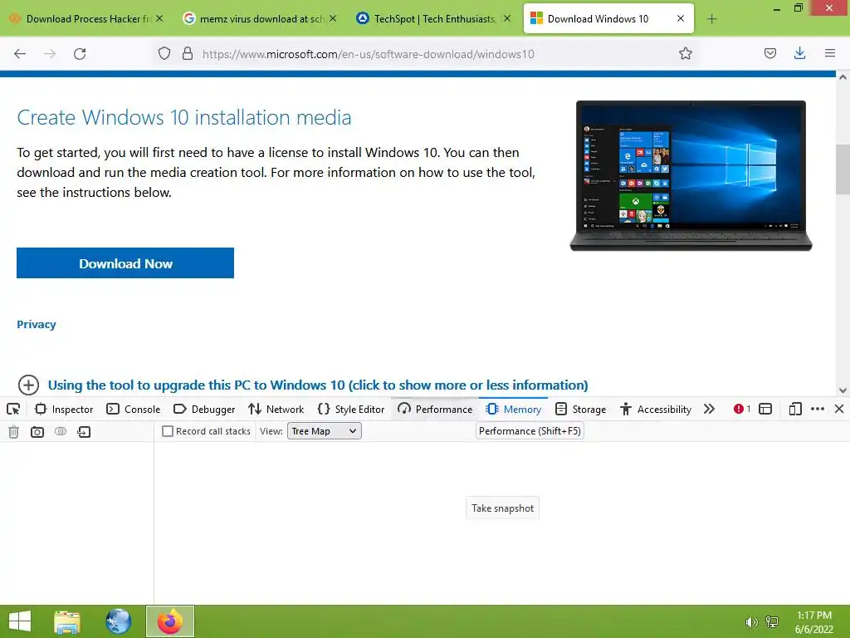Click Firefox icon in taskbar
The image size is (850, 638).
point(169,621)
